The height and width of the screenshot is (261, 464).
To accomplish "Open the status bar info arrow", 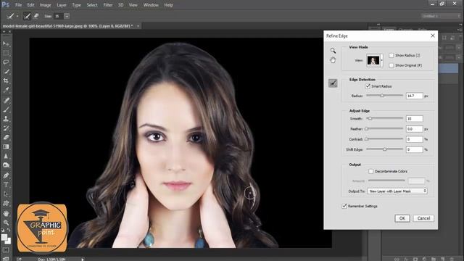I will tap(83, 260).
